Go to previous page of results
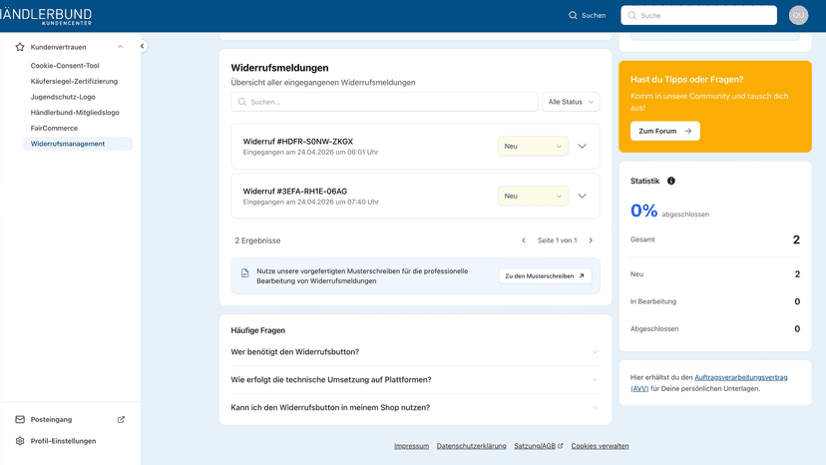The image size is (826, 465). tap(524, 240)
